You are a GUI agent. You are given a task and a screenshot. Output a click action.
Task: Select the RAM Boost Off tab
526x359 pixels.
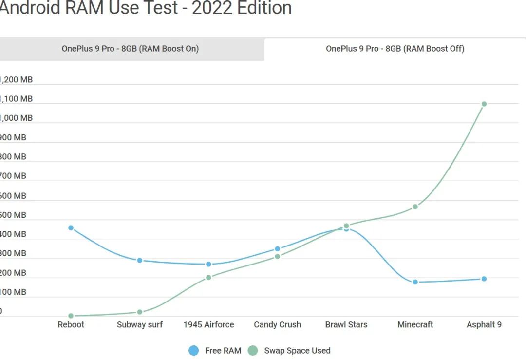point(394,49)
